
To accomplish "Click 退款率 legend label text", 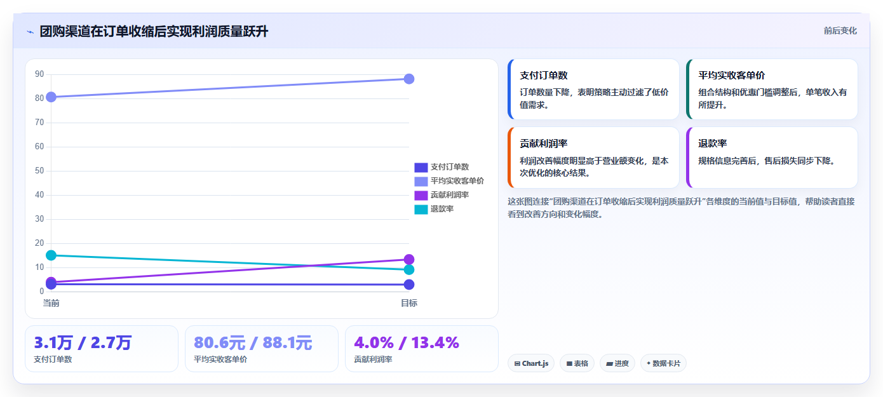I will 442,209.
